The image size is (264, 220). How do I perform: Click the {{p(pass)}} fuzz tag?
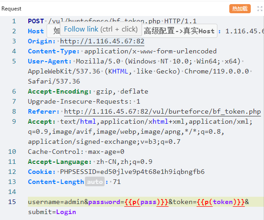[146, 202]
